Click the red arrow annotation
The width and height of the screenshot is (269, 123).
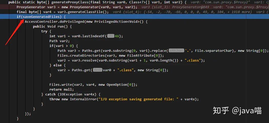(x=15, y=32)
